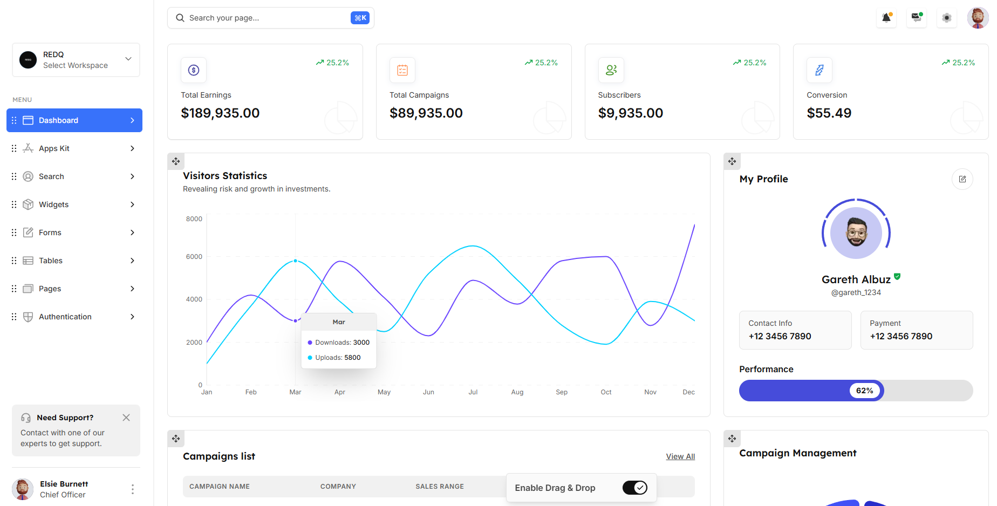Click the Campaigns list drag handle icon

tap(176, 439)
